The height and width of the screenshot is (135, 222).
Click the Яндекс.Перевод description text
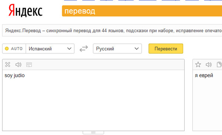point(114,30)
